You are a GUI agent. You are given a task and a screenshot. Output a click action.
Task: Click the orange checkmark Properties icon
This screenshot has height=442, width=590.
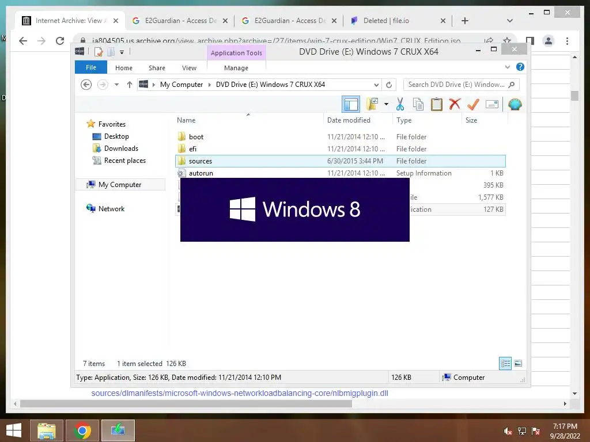point(473,104)
